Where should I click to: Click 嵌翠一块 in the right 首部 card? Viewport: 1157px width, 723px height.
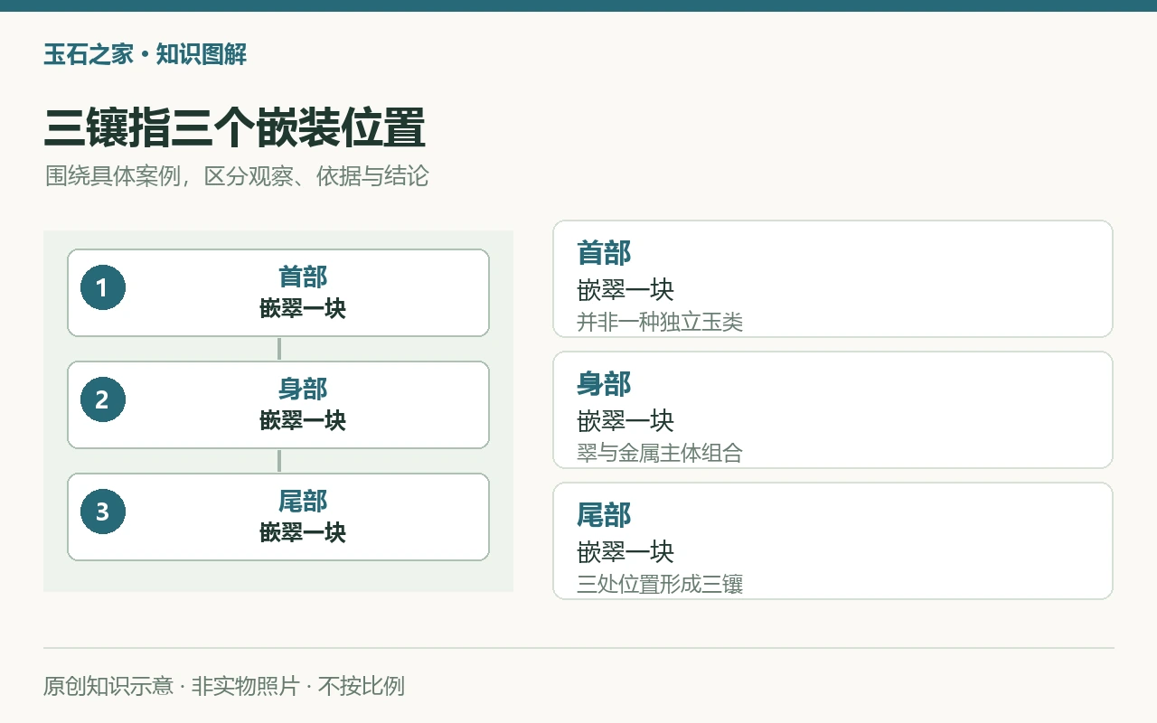626,289
